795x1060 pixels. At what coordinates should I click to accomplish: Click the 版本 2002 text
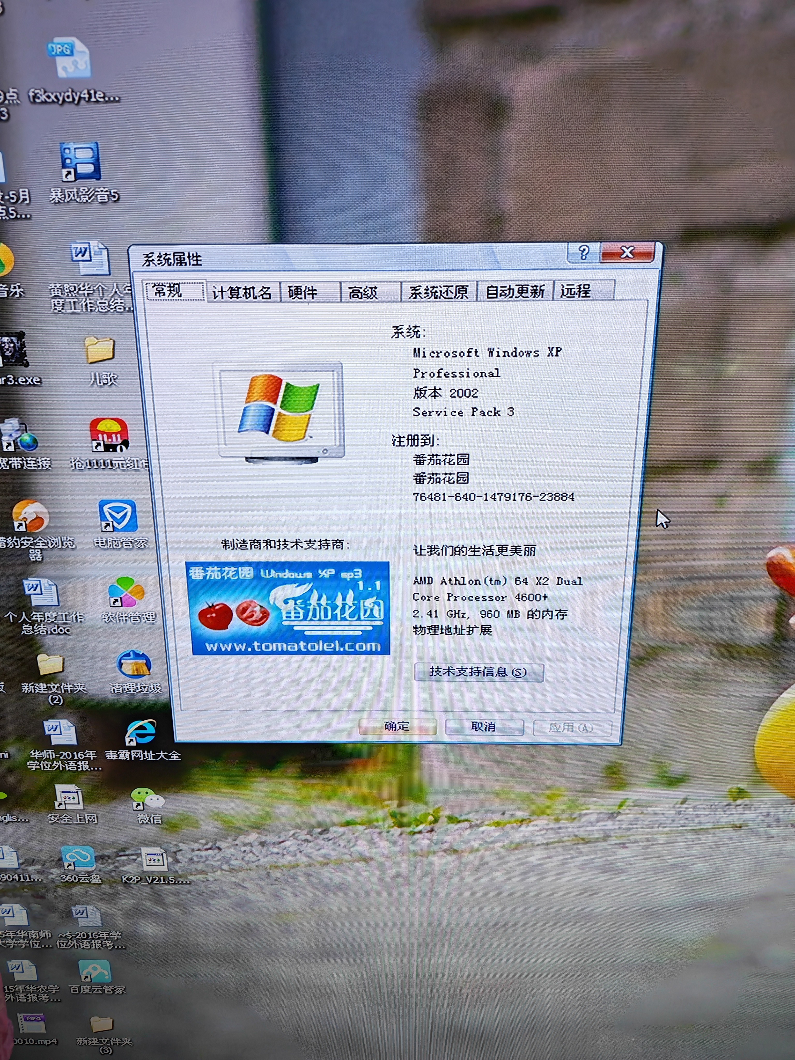point(446,393)
